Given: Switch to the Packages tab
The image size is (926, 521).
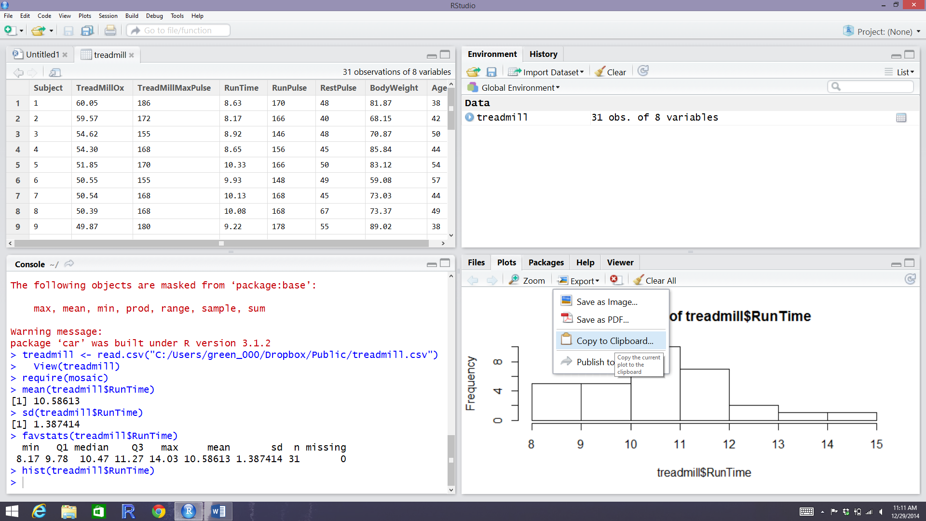Looking at the screenshot, I should pos(545,262).
